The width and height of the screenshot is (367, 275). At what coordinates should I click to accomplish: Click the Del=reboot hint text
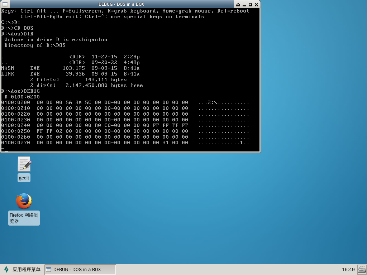tap(233, 11)
